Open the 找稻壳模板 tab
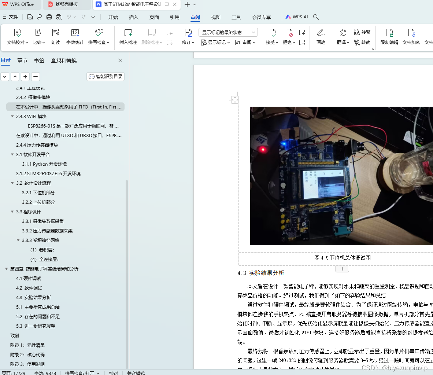Screen dimensions: 433x375 [66, 4]
